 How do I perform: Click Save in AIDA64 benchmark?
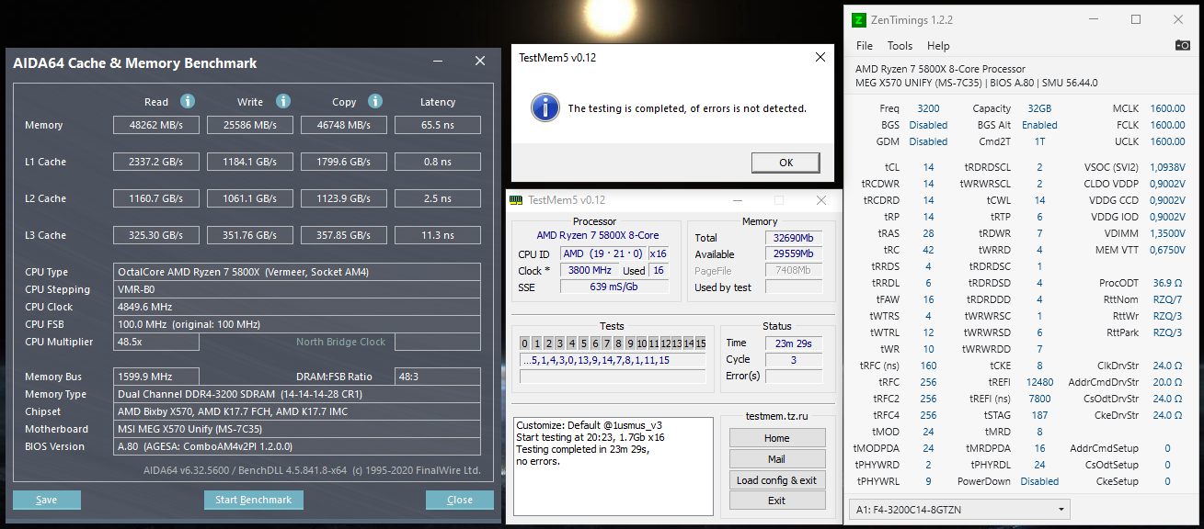[x=47, y=500]
